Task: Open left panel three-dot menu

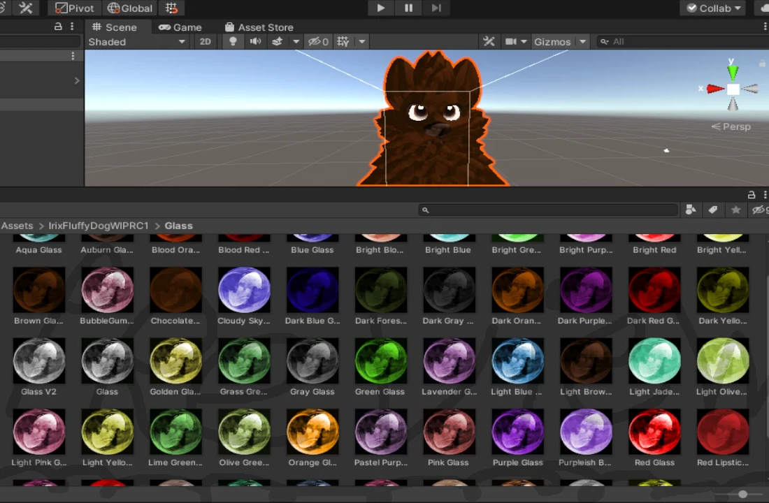Action: click(72, 27)
